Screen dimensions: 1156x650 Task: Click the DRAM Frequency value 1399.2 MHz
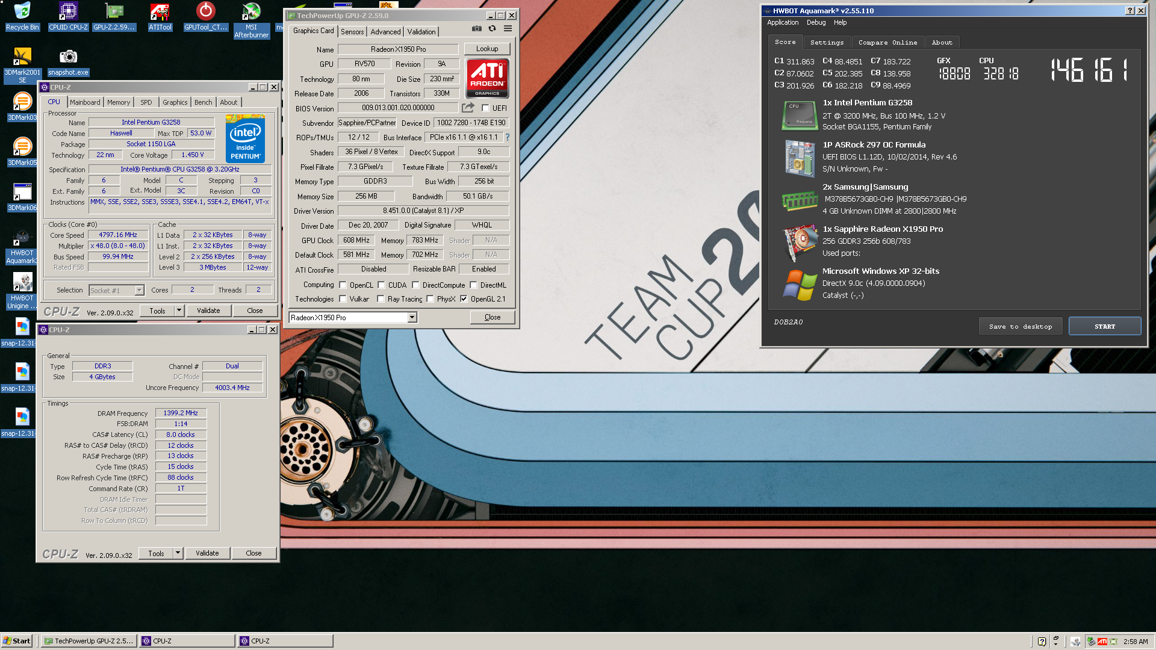tap(181, 413)
